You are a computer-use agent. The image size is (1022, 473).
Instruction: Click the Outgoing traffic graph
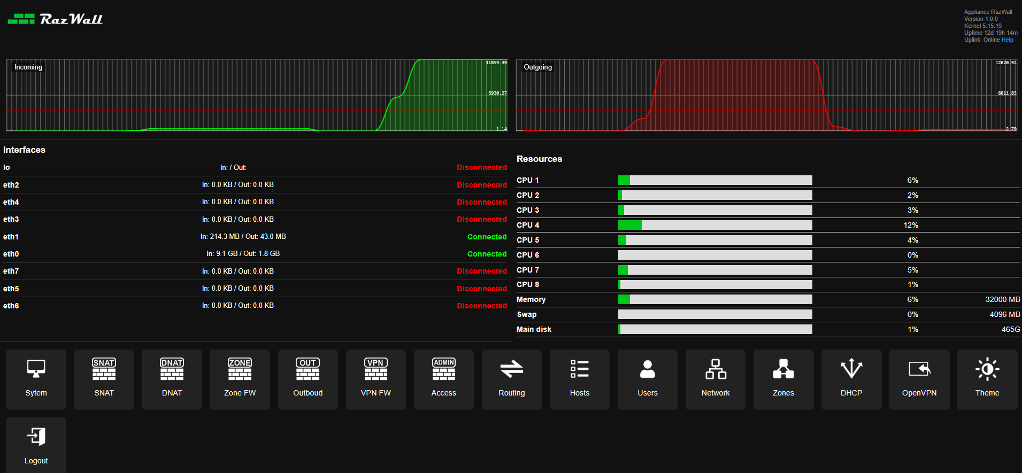click(766, 95)
